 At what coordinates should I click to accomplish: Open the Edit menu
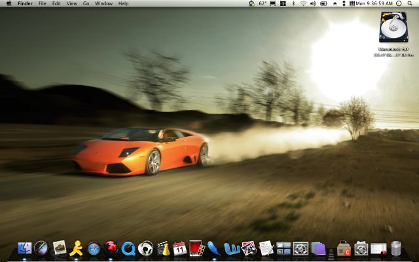(56, 3)
